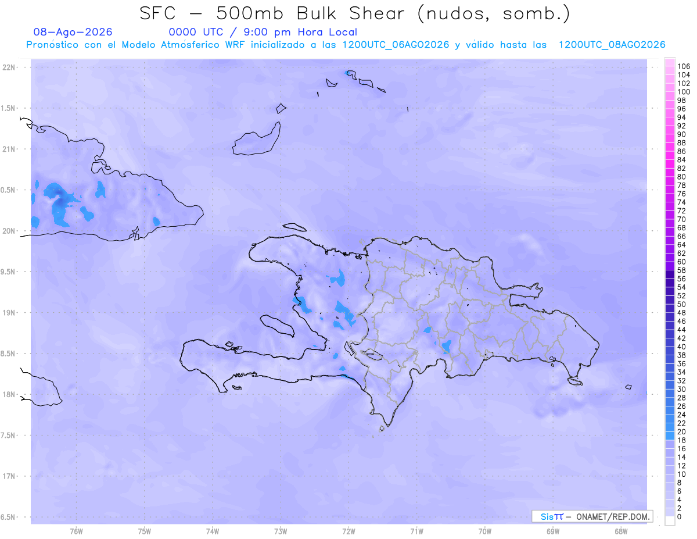Click the '30' value on the color scale

(x=681, y=390)
